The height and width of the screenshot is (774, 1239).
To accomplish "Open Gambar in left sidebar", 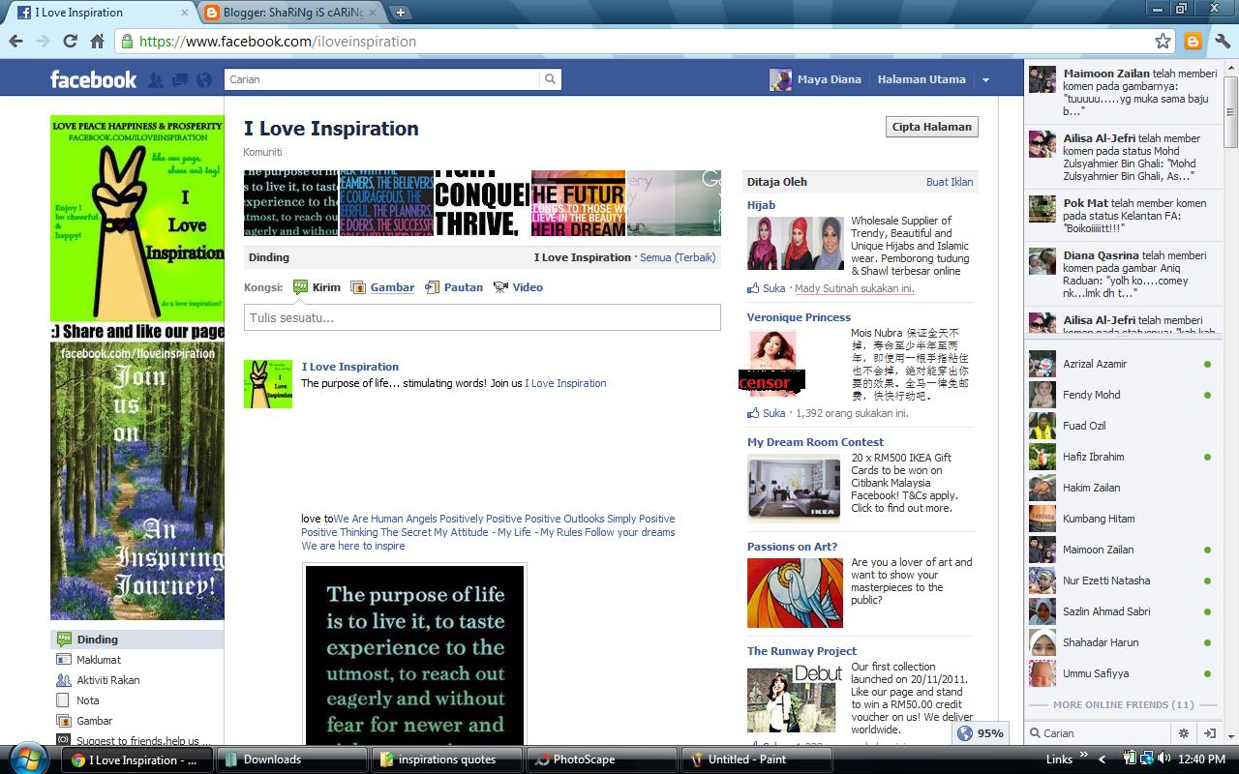I will [x=136, y=721].
